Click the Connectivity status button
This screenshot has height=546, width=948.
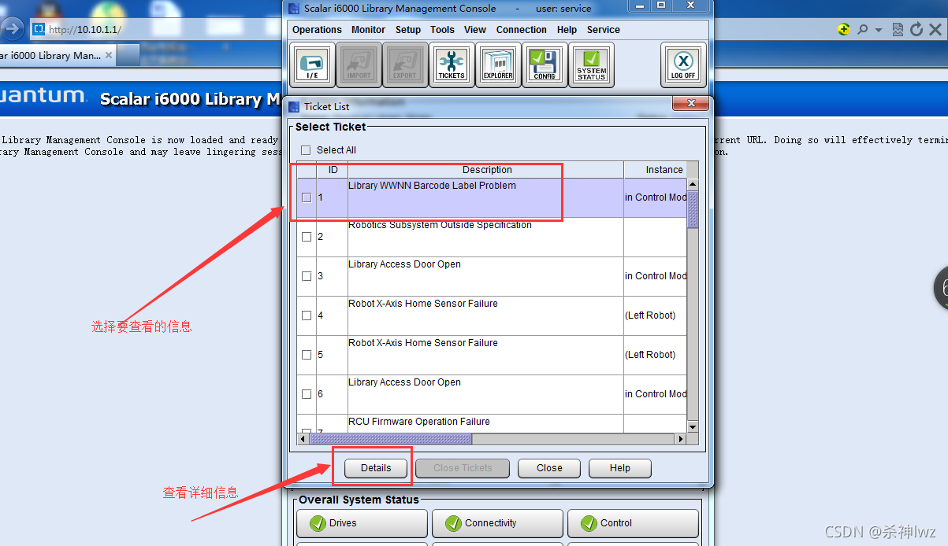click(497, 523)
